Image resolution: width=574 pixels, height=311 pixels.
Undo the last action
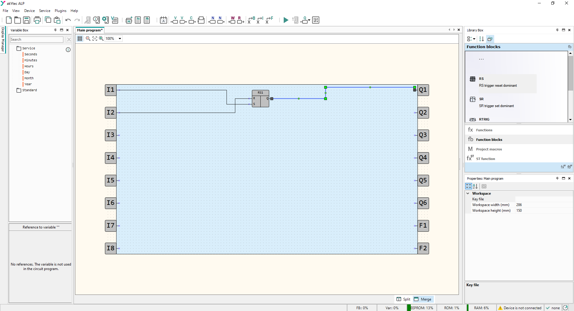click(x=68, y=20)
